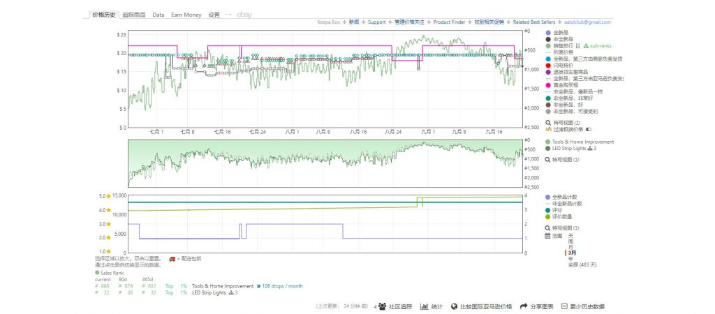
Task: Click the sub-ranks hierarchy icon
Action: [586, 45]
